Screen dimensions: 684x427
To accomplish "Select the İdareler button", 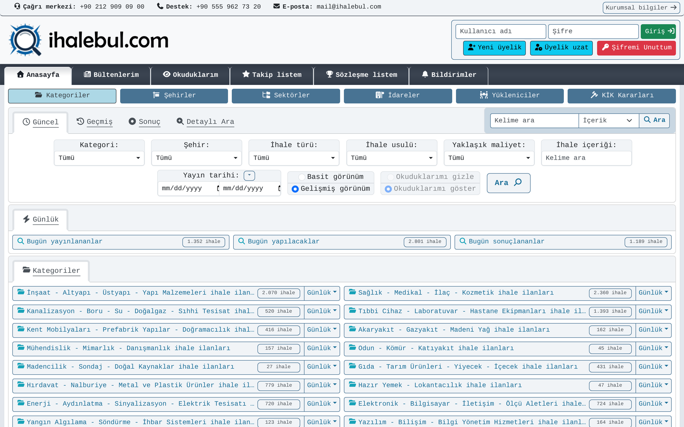I will [x=398, y=96].
